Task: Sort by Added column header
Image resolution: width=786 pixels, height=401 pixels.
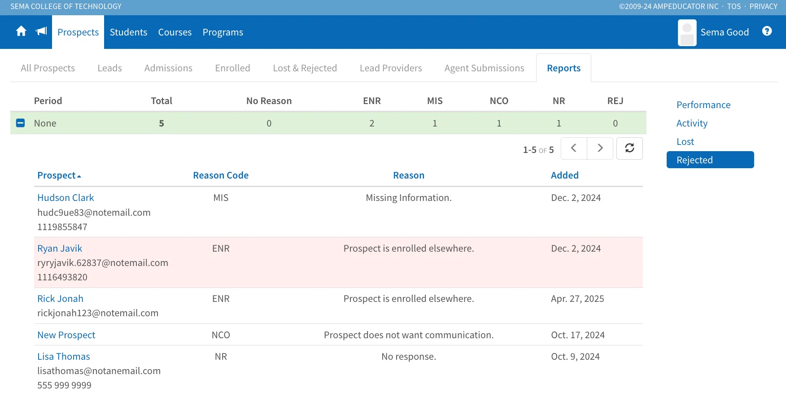Action: (565, 175)
